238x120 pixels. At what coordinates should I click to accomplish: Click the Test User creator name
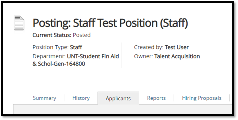pyautogui.click(x=177, y=47)
